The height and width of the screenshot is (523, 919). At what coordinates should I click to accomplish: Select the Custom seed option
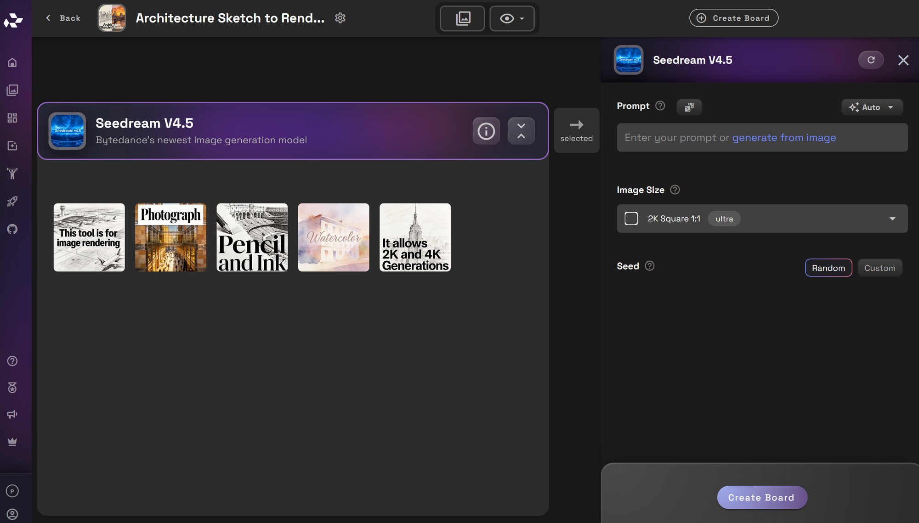click(879, 268)
